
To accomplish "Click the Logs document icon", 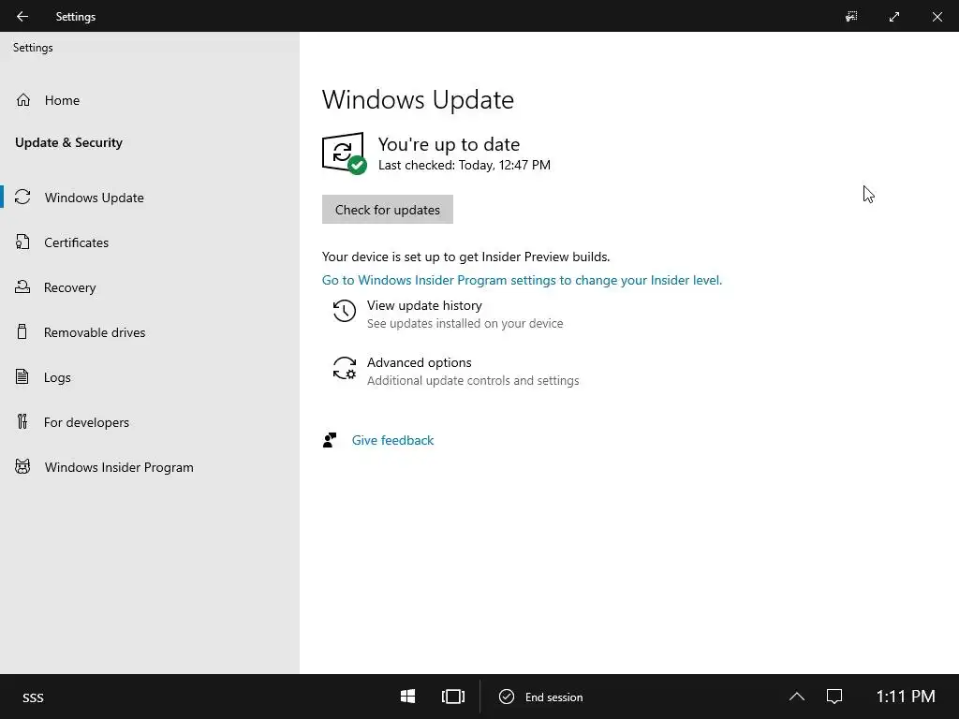I will pyautogui.click(x=22, y=376).
